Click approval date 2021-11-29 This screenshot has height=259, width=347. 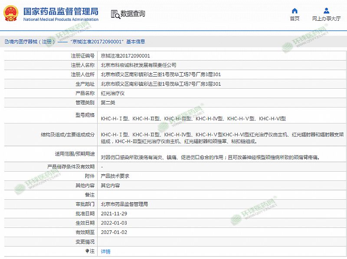pos(114,214)
